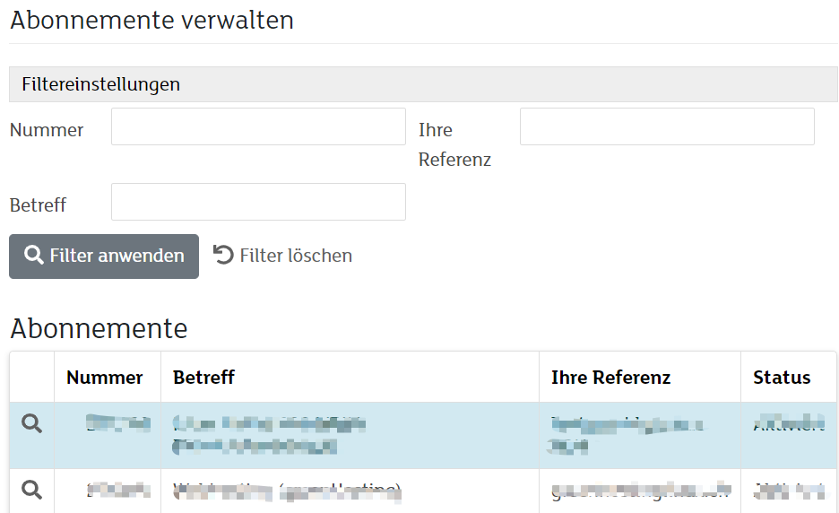Screen dimensions: 839x513
Task: Click the undo arrow icon beside Filter löschen
Action: click(223, 255)
